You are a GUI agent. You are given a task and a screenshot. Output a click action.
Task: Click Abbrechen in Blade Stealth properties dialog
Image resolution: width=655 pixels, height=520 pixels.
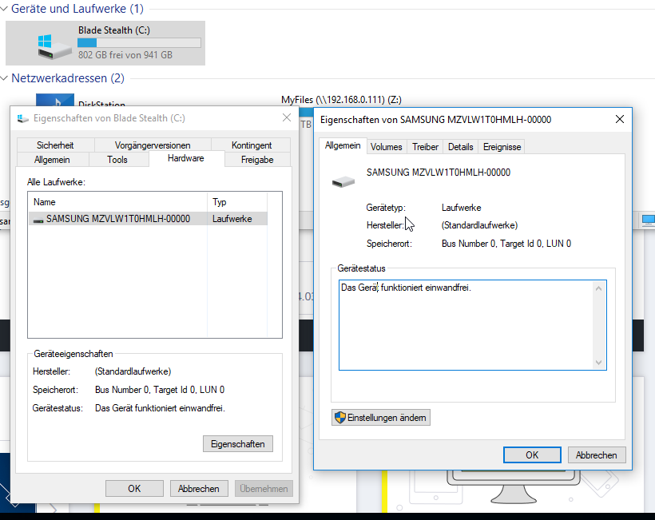coord(198,489)
